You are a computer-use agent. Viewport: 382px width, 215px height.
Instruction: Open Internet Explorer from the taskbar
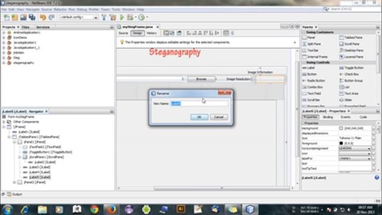pos(25,210)
